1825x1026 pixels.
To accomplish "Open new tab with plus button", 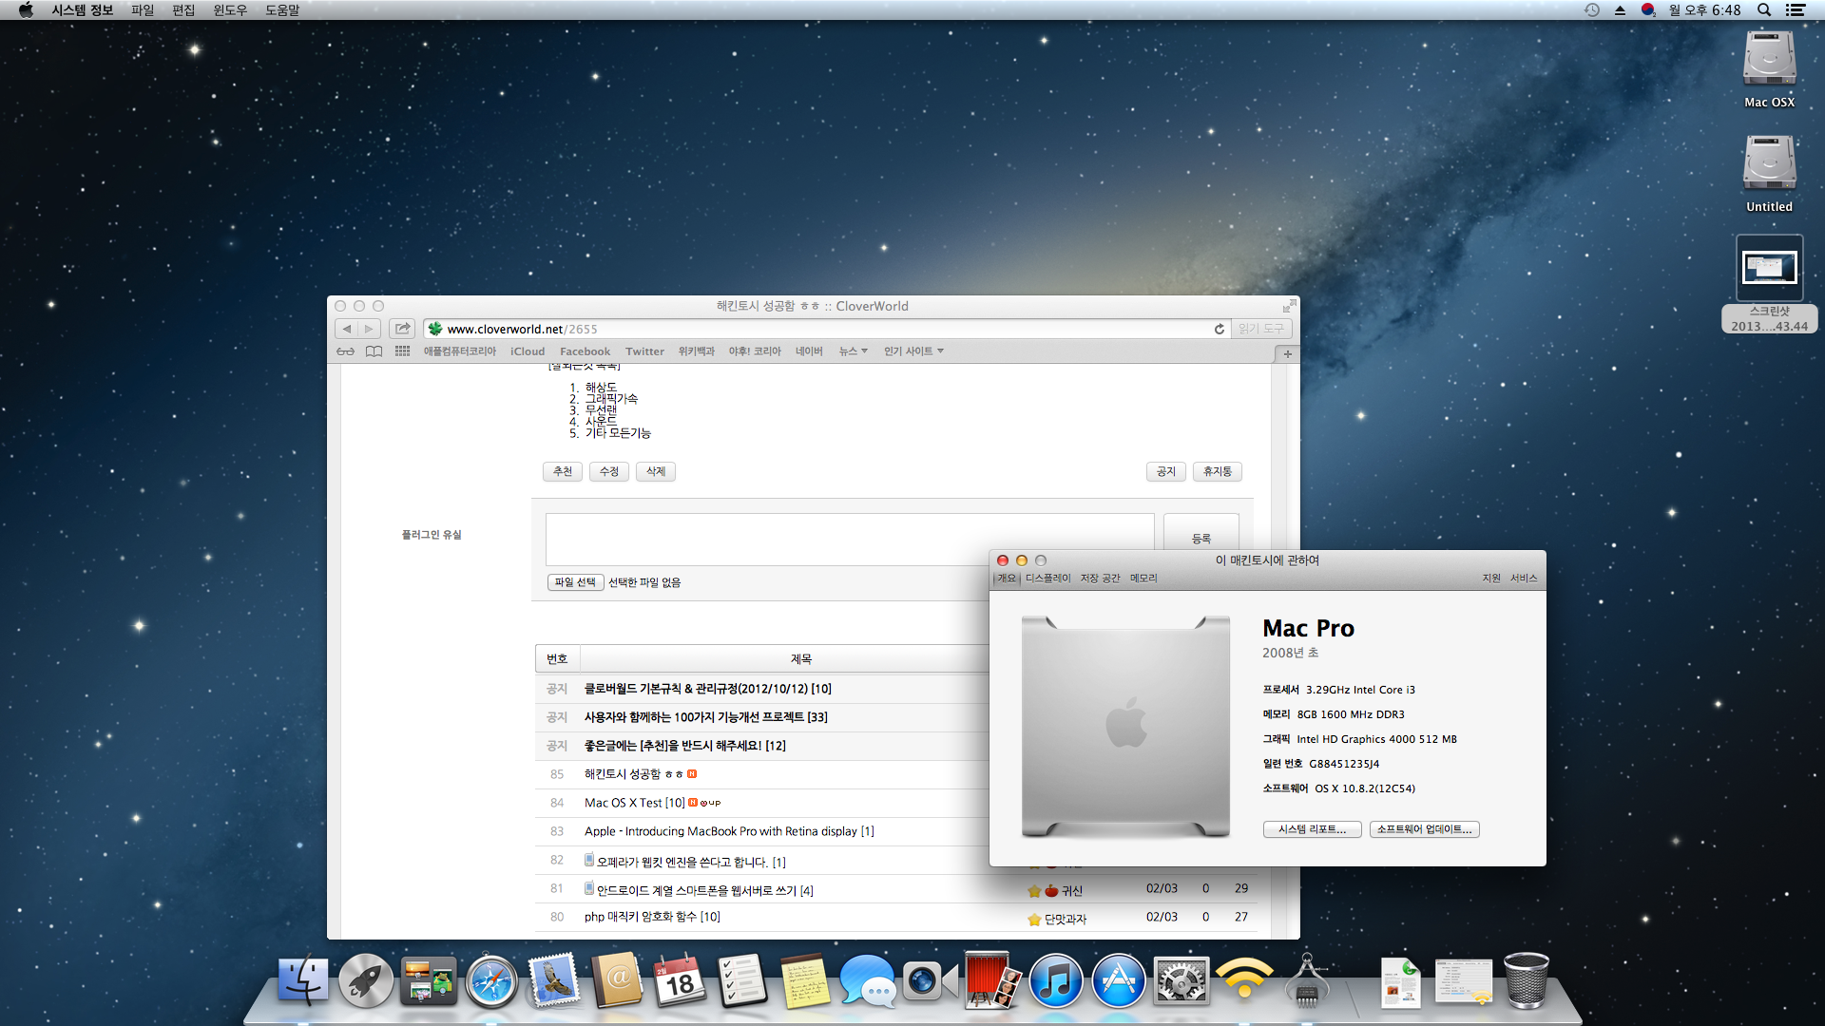I will click(1287, 353).
